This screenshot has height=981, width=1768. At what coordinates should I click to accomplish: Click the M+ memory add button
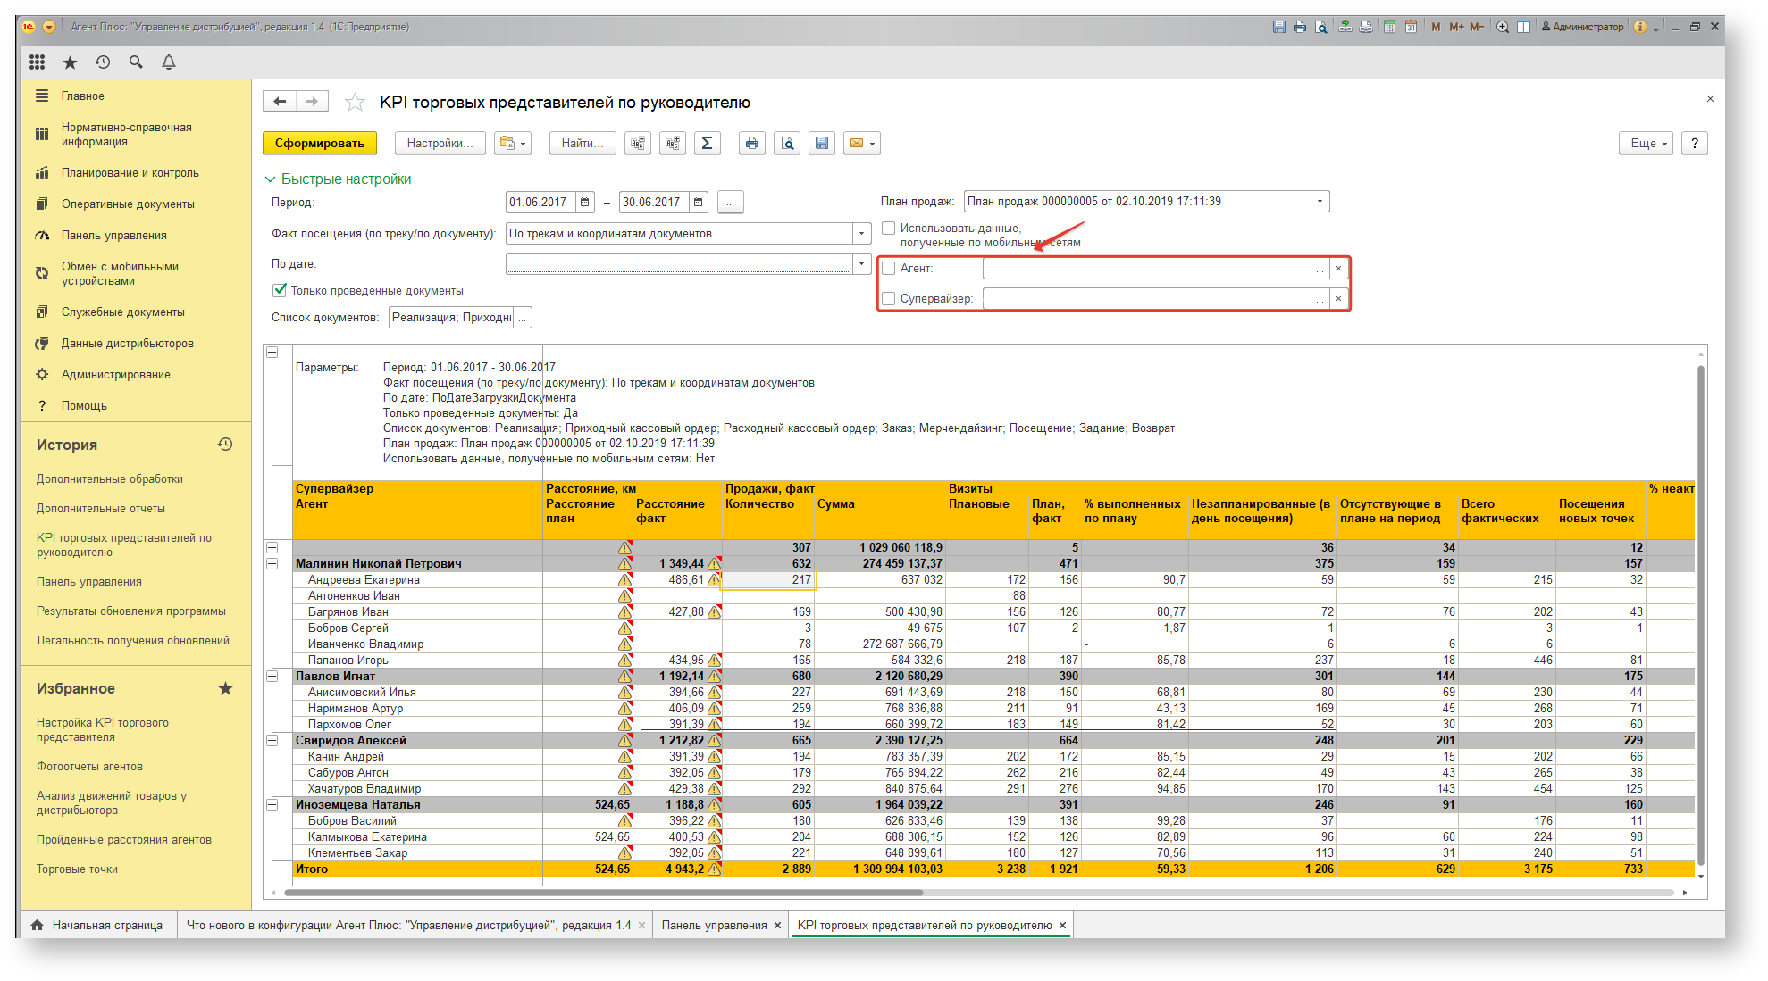point(1456,27)
